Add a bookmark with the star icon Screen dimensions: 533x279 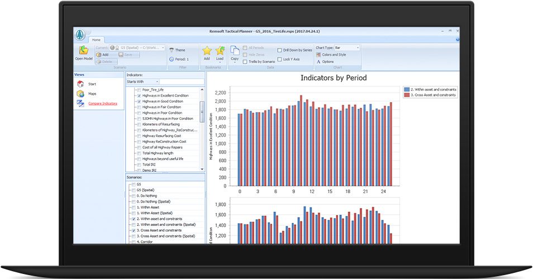point(207,51)
